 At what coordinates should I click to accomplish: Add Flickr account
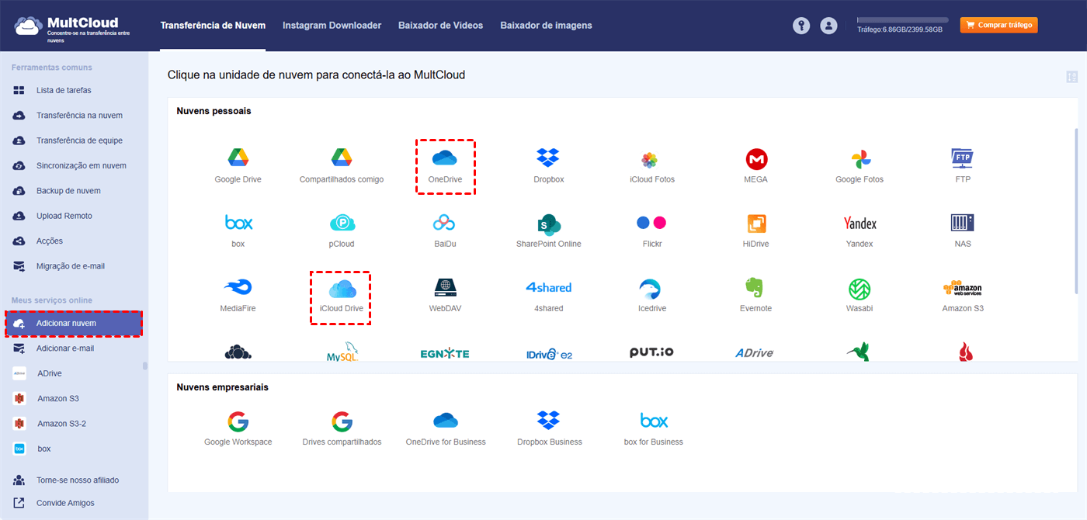(x=652, y=231)
